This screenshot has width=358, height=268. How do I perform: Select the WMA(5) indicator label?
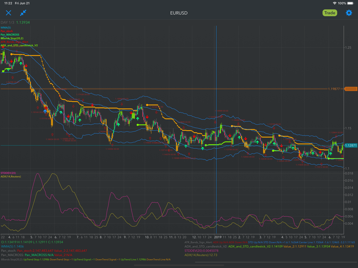[6, 28]
